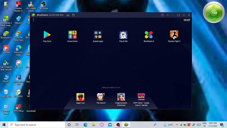Image resolution: width=227 pixels, height=128 pixels.
Task: Select the PowerISO desktop shortcut
Action: click(x=18, y=94)
